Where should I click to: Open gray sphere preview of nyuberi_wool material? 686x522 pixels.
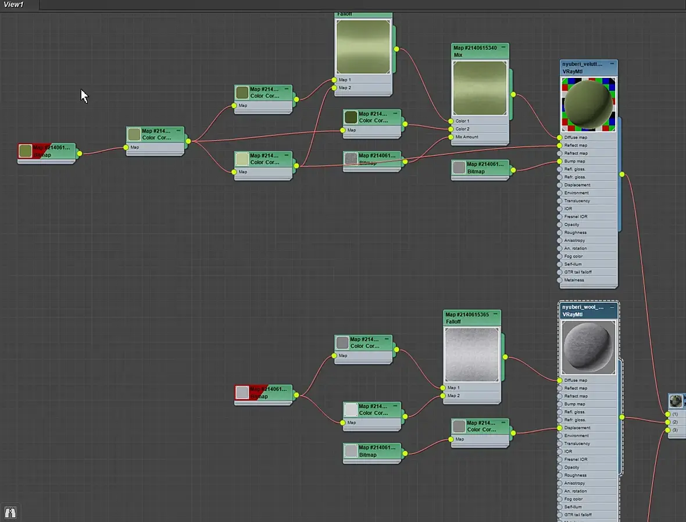588,348
